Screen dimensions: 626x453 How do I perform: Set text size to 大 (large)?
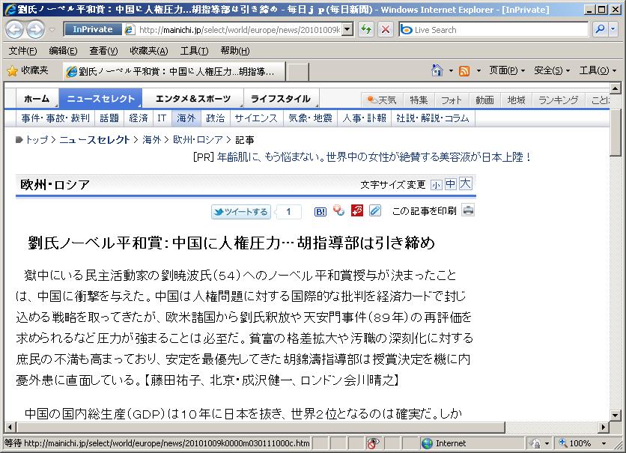click(465, 184)
